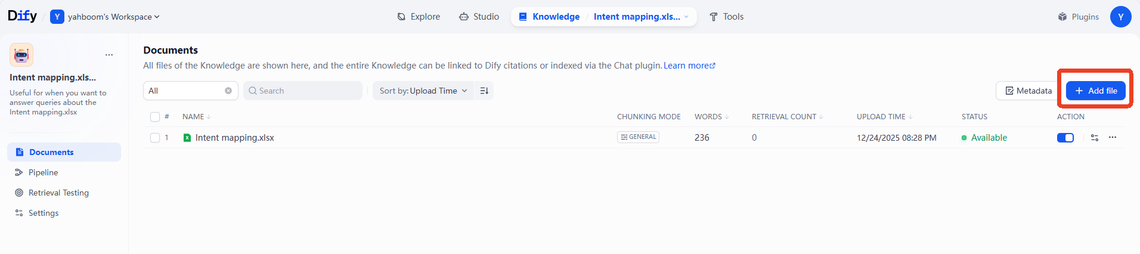Sort by the NAME column header
The height and width of the screenshot is (254, 1140).
tap(196, 117)
